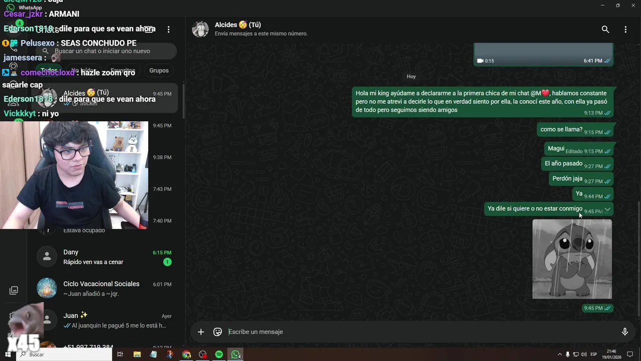641x361 pixels.
Task: Click the 'Hoy' date separator
Action: coord(411,76)
